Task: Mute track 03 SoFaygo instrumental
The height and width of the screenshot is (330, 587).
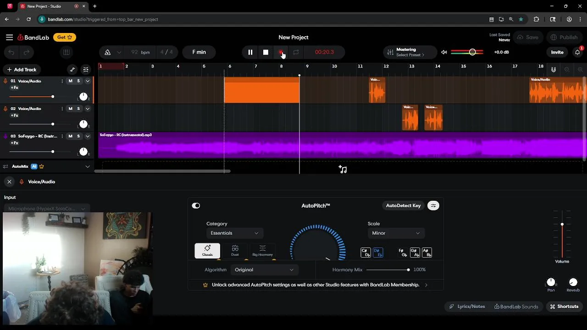Action: [70, 136]
